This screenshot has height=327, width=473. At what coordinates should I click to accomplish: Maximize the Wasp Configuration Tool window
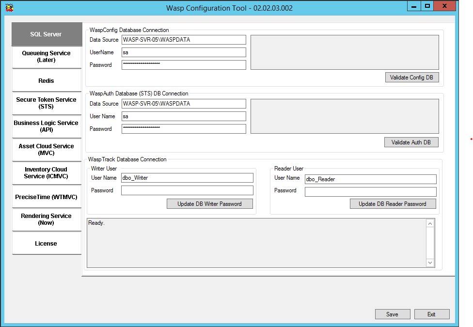coord(427,6)
